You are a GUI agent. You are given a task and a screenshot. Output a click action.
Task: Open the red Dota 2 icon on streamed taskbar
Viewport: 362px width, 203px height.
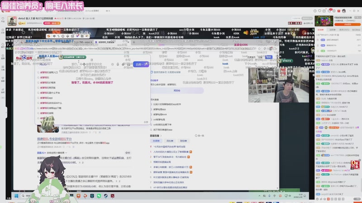pos(112,196)
